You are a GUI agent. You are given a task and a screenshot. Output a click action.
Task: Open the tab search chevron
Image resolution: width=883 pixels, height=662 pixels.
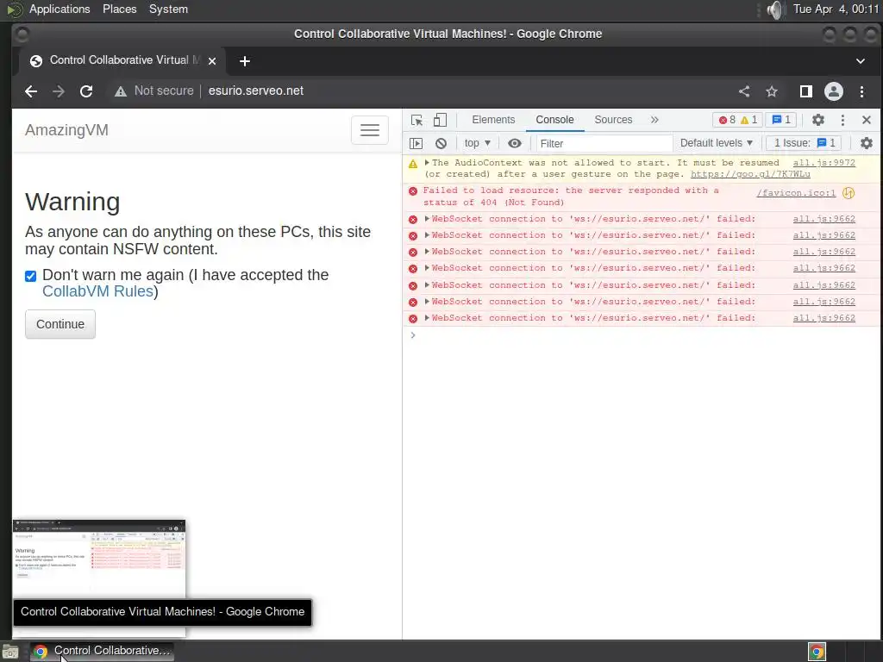861,61
